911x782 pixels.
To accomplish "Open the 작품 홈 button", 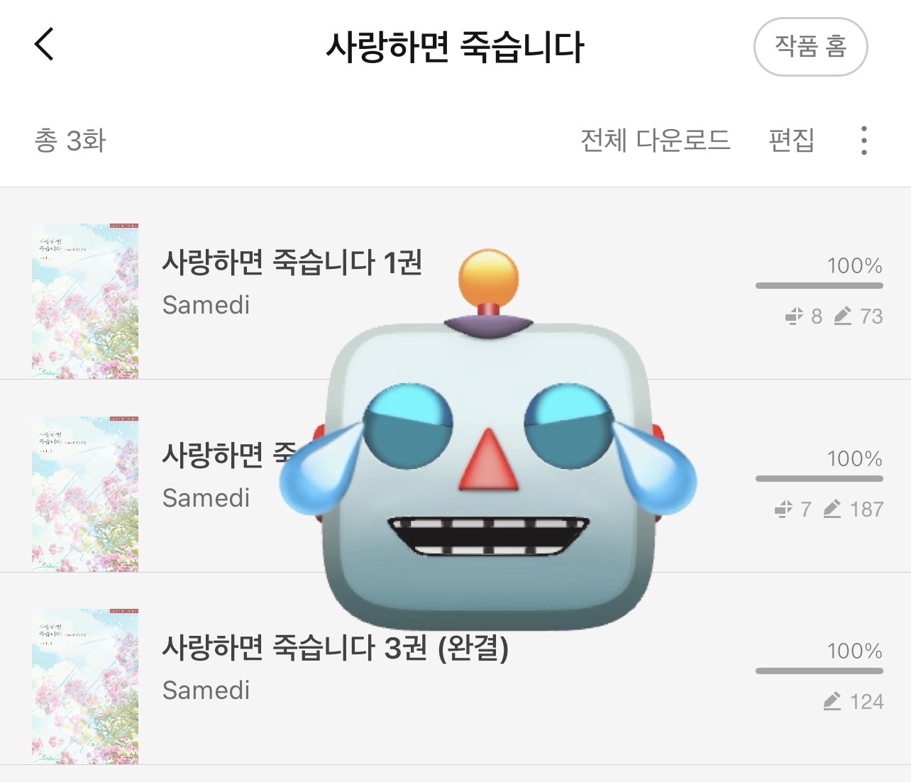I will tap(810, 47).
